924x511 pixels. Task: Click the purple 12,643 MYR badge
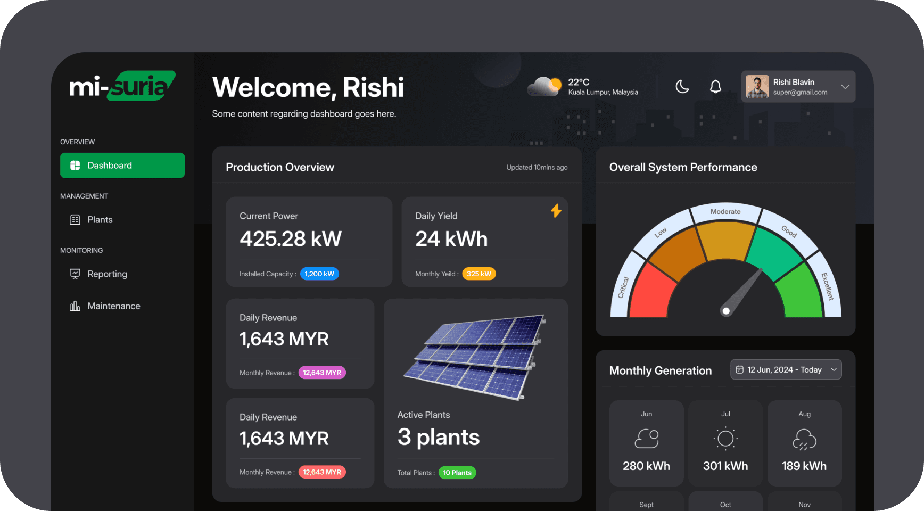click(322, 373)
